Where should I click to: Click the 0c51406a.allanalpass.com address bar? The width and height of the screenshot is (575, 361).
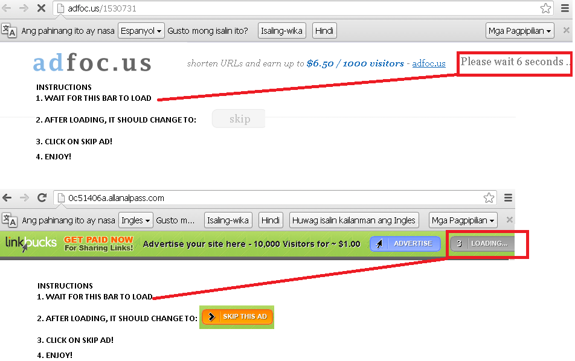coord(275,198)
